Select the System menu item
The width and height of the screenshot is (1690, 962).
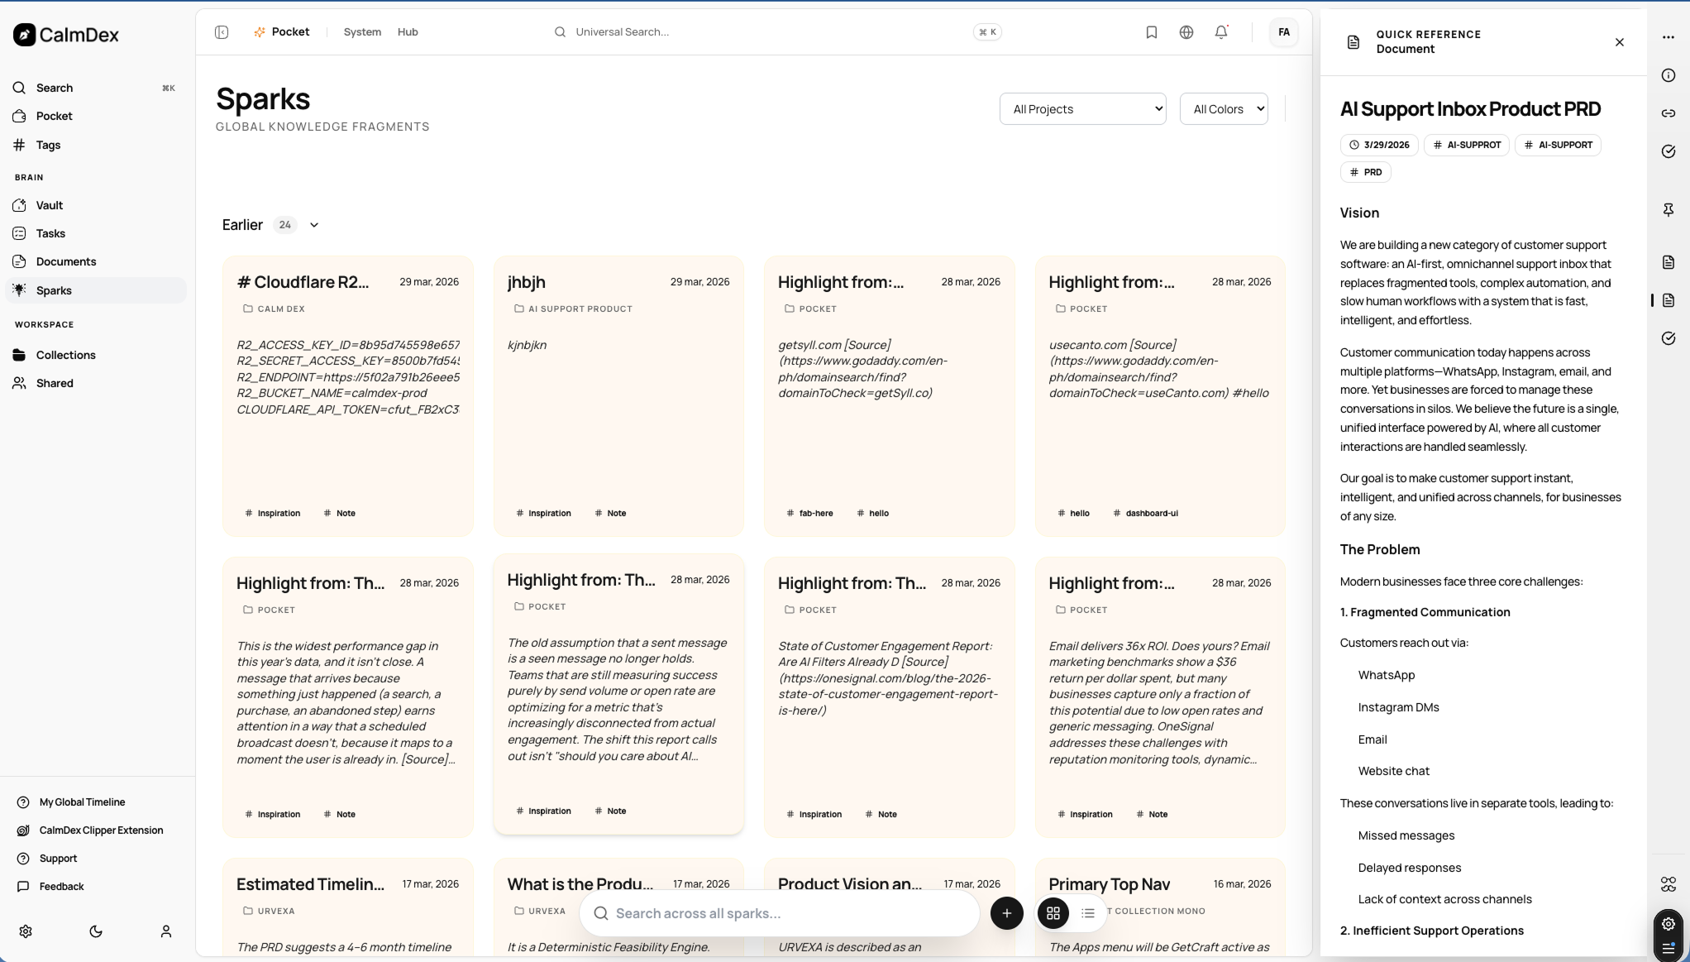click(x=362, y=31)
